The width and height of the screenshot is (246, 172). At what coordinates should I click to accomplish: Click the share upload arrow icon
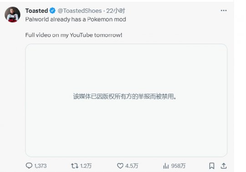[x=224, y=166]
